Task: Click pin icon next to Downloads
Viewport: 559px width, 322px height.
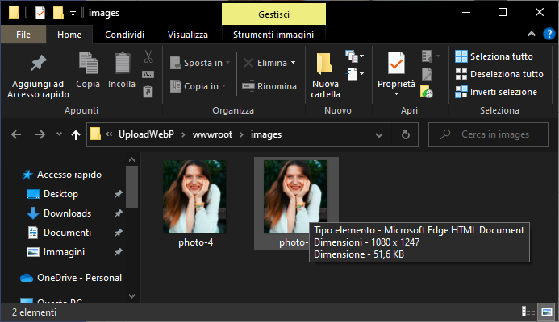Action: (x=118, y=213)
